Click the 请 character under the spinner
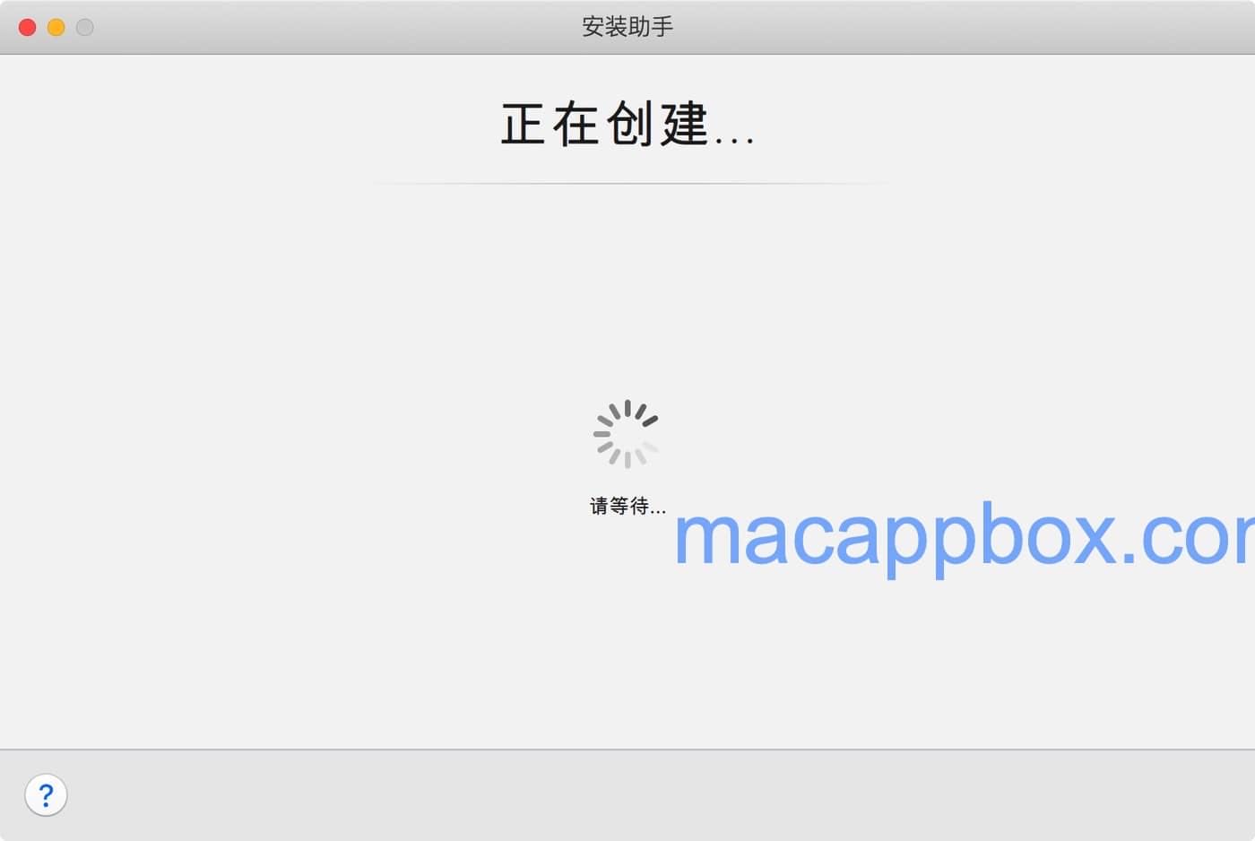The image size is (1255, 841). pos(599,506)
